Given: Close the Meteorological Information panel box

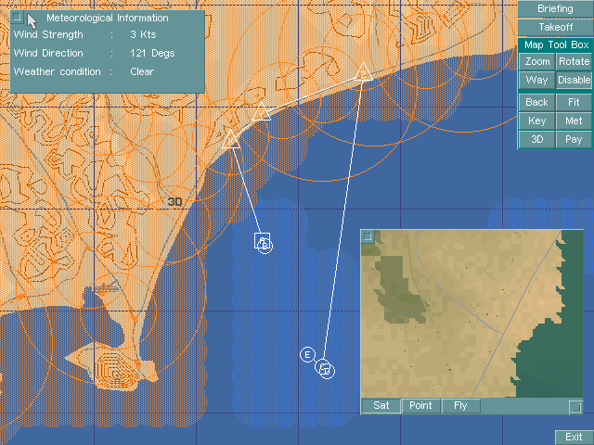Looking at the screenshot, I should coord(18,18).
